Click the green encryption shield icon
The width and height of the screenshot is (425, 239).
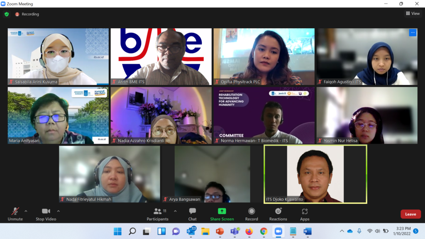6,14
